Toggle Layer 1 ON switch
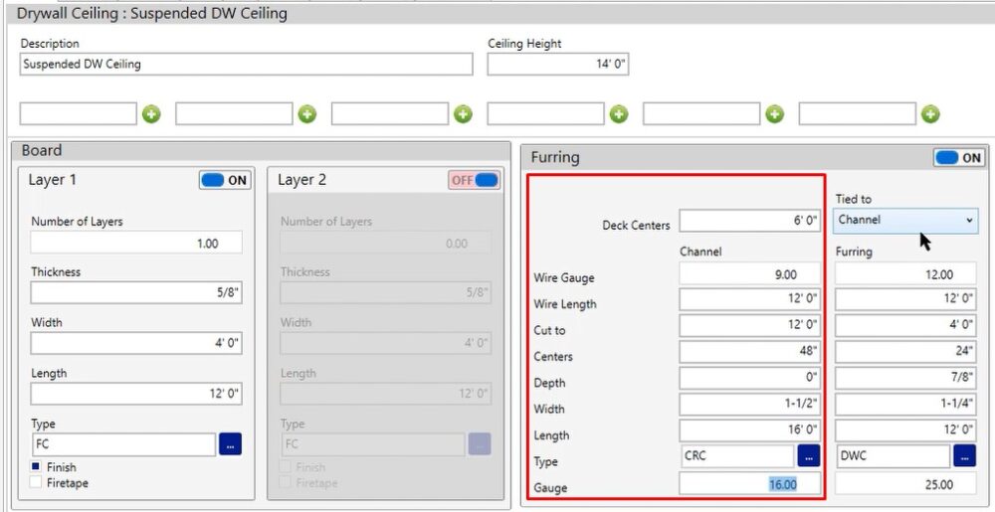 point(225,180)
